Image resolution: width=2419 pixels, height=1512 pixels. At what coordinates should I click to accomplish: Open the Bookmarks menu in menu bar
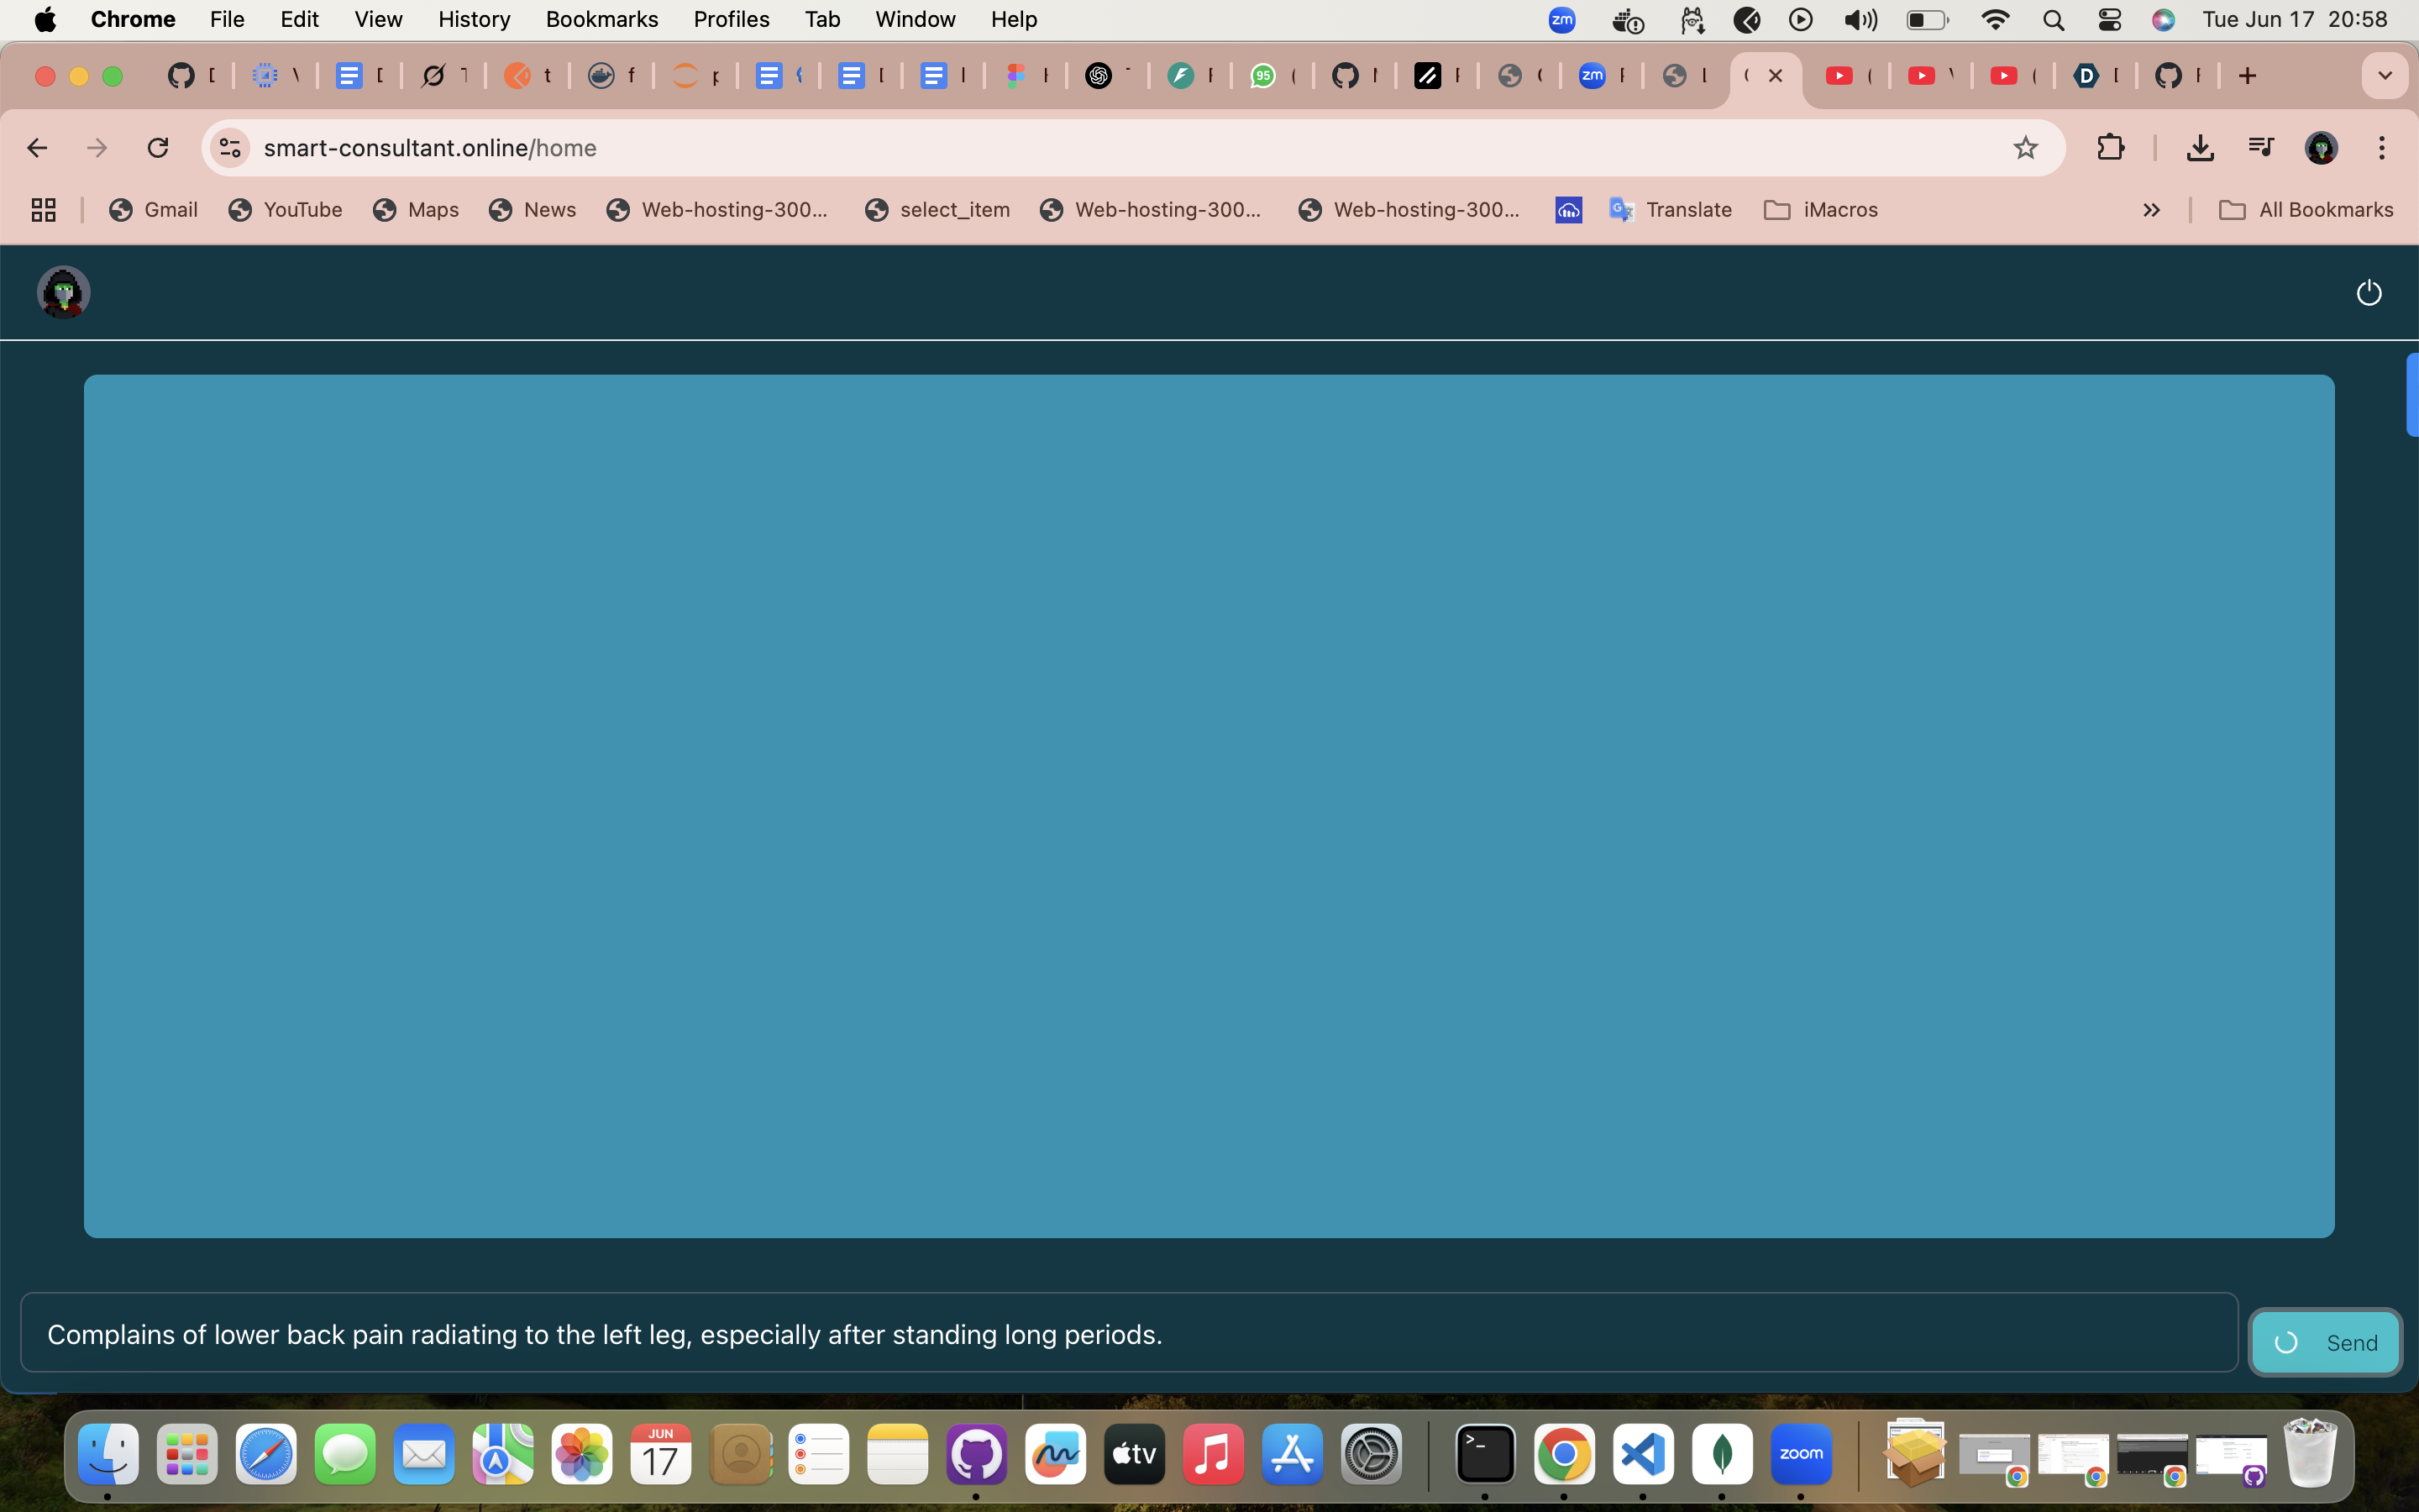tap(601, 20)
